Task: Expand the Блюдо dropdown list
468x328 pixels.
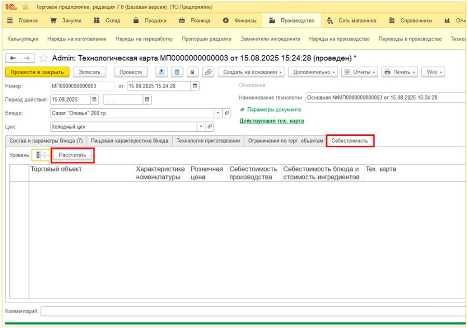Action: click(218, 113)
